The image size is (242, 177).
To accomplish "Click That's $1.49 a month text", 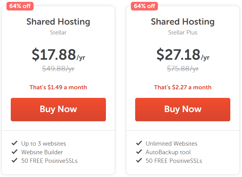I will 58,87.
